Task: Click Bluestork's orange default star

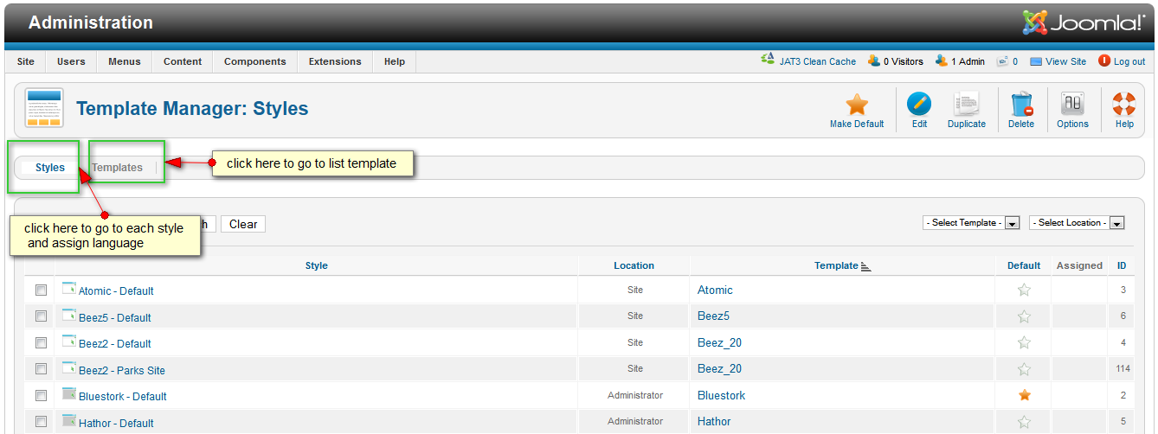Action: click(x=1025, y=395)
